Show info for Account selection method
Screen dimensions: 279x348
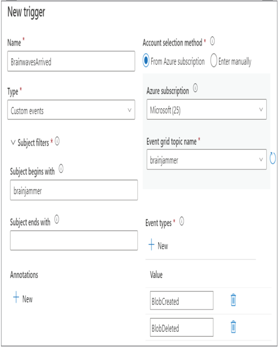(212, 41)
